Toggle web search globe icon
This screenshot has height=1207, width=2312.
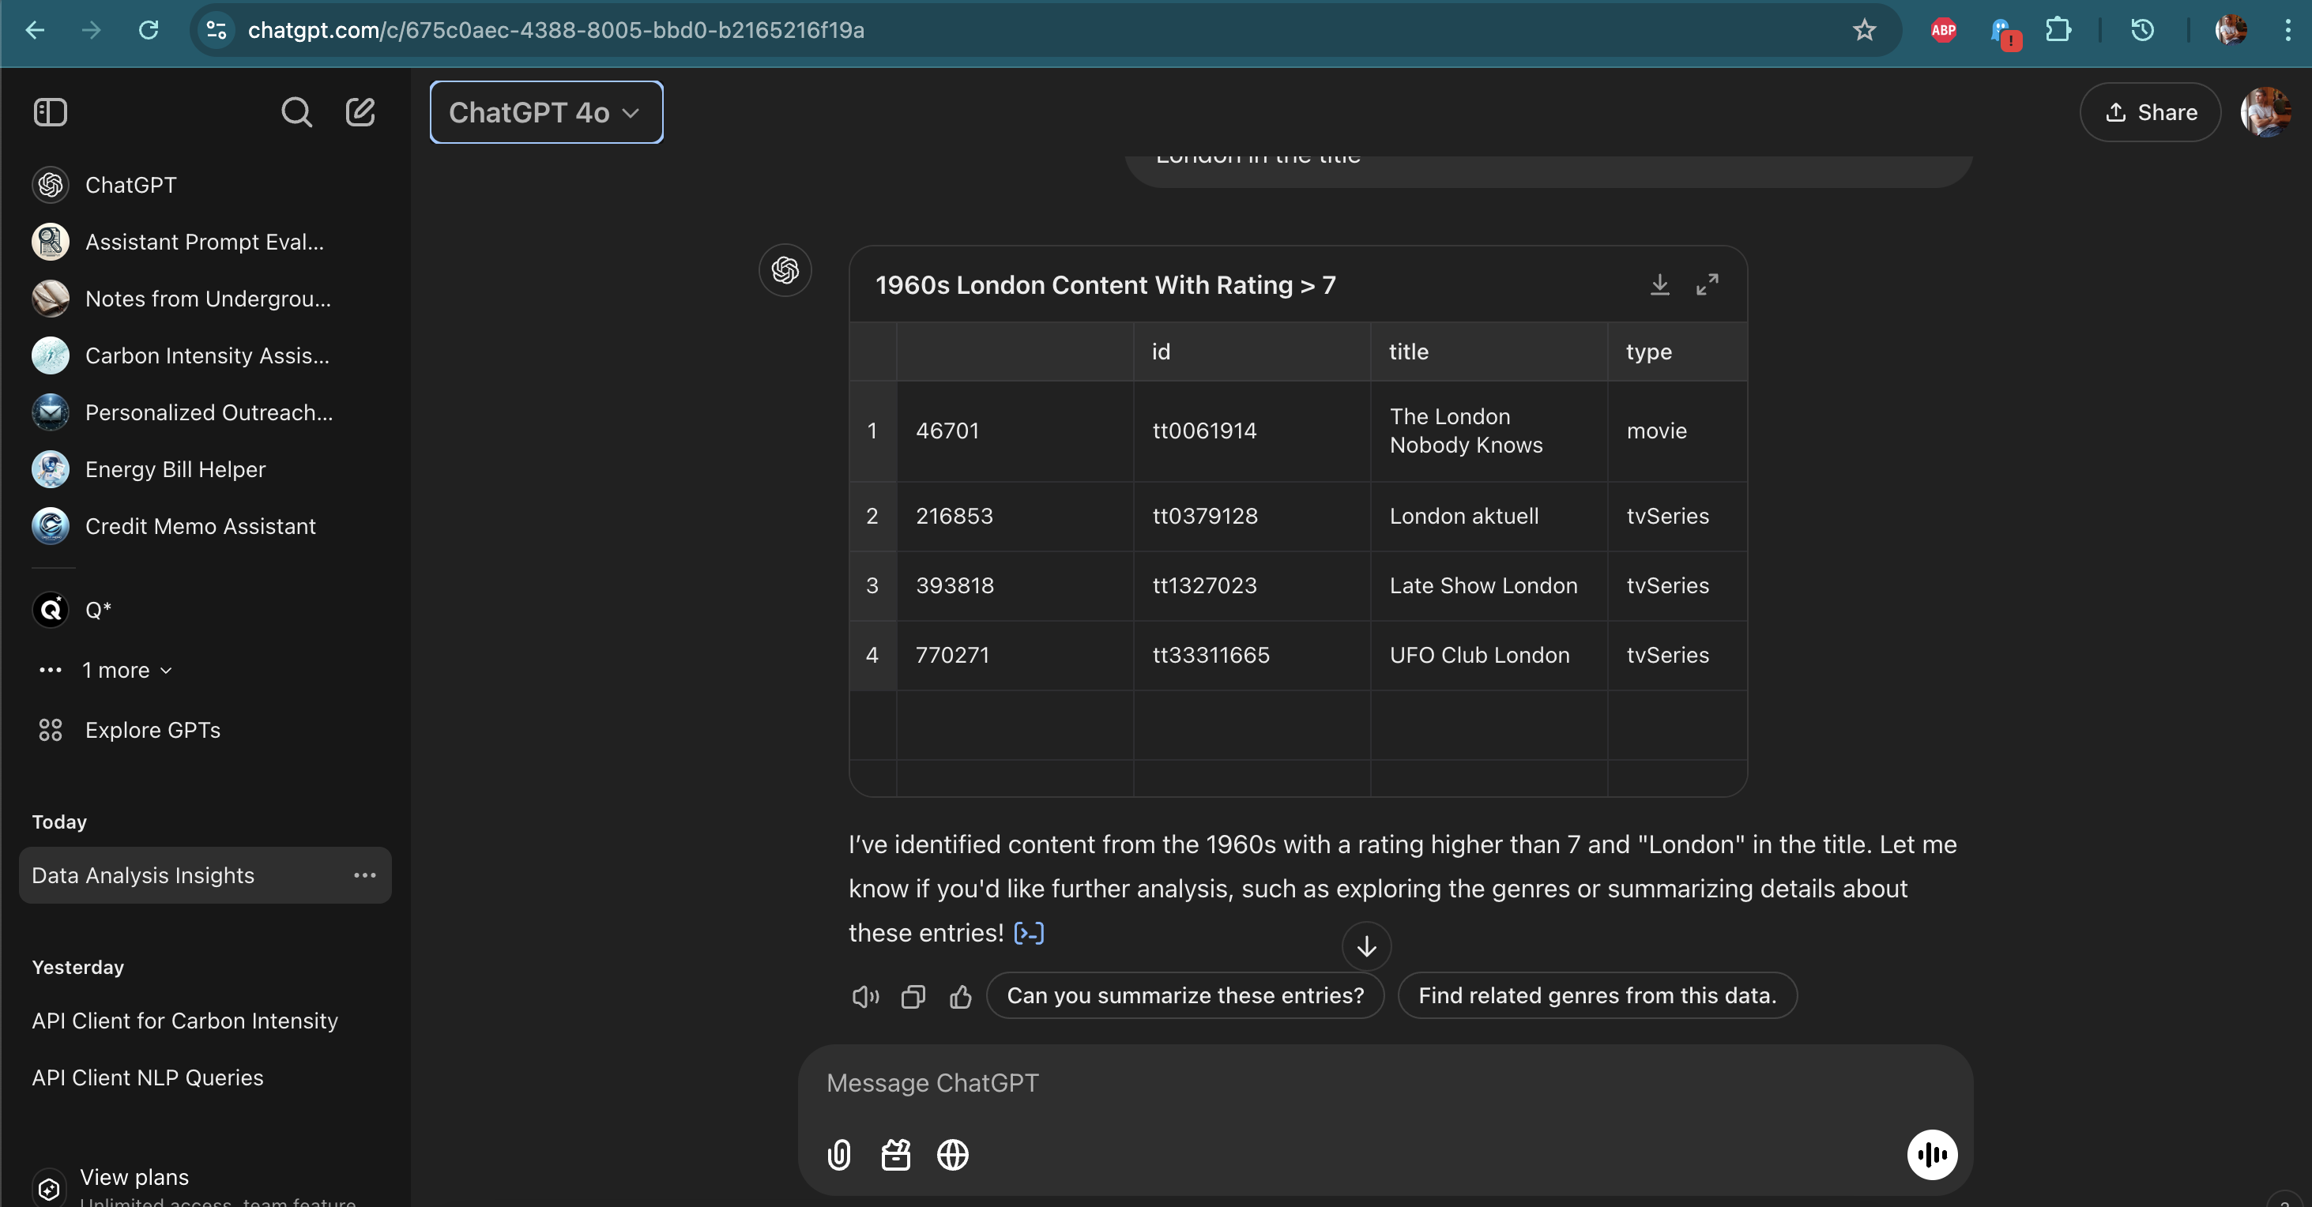[x=952, y=1155]
